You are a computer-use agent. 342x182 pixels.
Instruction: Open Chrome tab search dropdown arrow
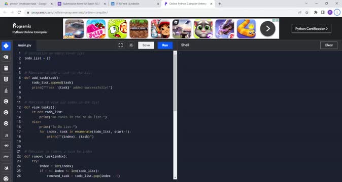point(306,4)
